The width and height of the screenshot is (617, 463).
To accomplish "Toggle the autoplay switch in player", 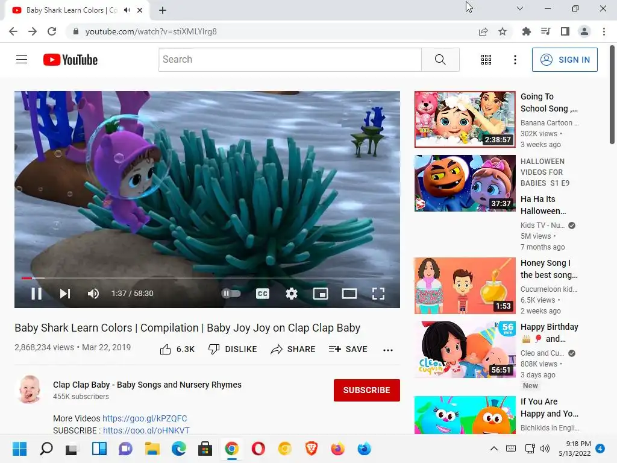I will point(231,294).
